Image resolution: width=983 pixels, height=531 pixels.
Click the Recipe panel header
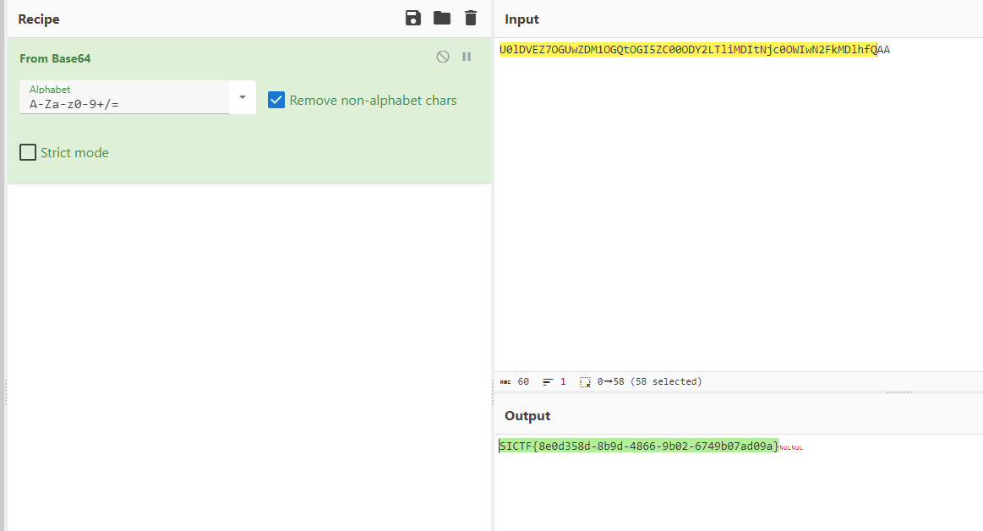pyautogui.click(x=39, y=19)
